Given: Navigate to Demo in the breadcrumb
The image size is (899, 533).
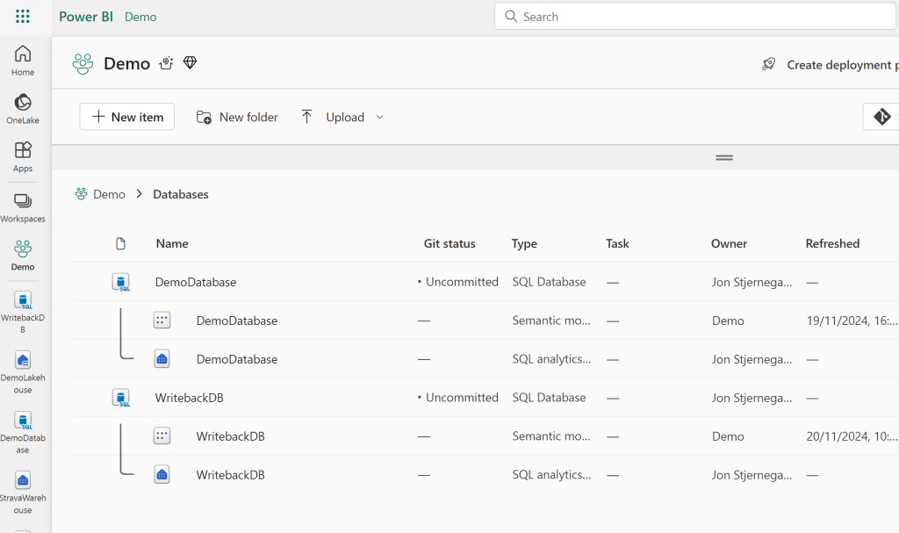Looking at the screenshot, I should pos(109,194).
